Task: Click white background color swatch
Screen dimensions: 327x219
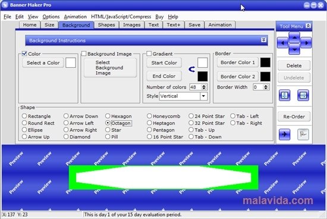Action: 71,62
